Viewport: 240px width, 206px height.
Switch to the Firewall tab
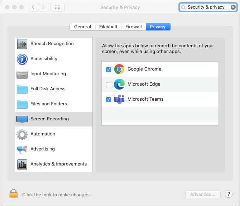pyautogui.click(x=134, y=27)
